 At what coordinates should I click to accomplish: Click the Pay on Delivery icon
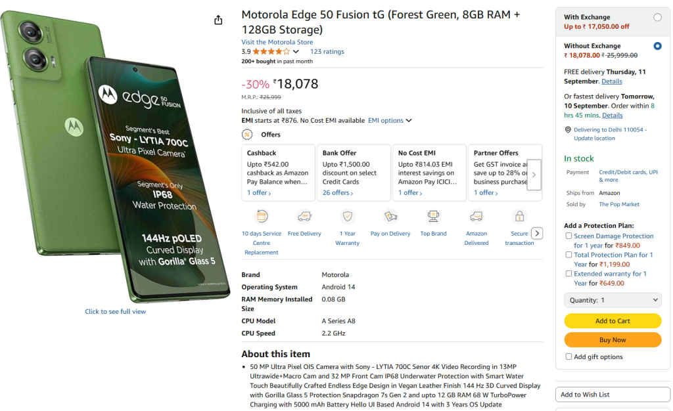click(x=390, y=215)
